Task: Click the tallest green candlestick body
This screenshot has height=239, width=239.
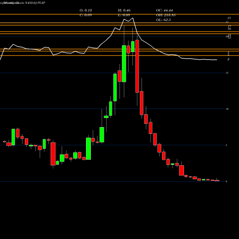Action: pyautogui.click(x=124, y=64)
